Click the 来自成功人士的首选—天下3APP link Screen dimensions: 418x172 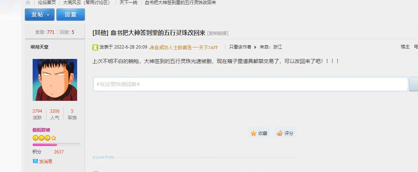[183, 47]
